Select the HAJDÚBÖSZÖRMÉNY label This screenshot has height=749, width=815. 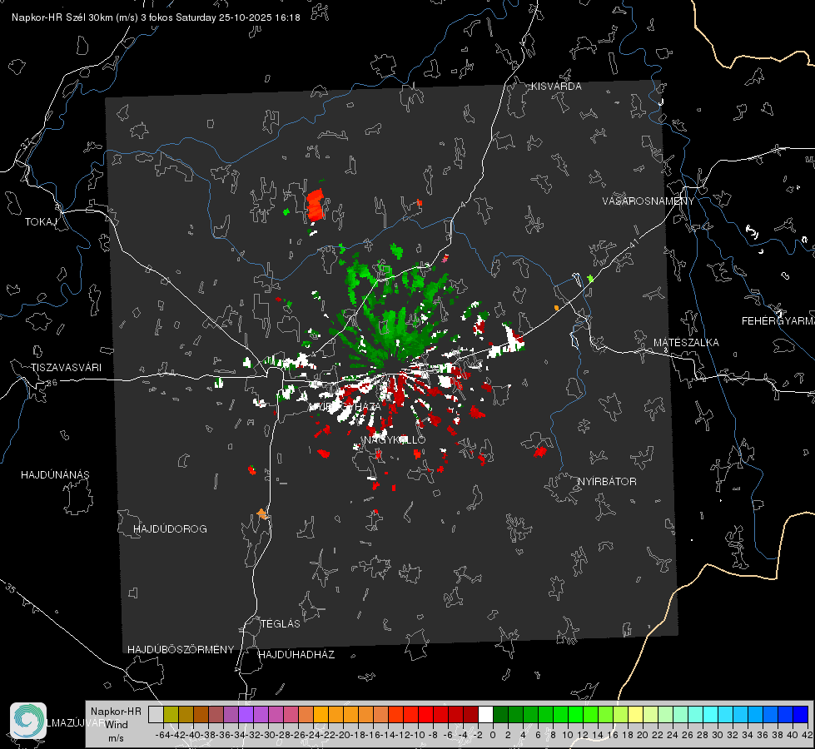(x=181, y=650)
